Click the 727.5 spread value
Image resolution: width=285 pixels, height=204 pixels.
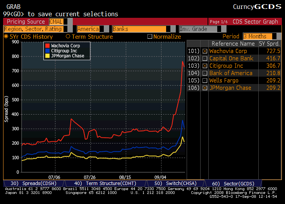click(273, 51)
